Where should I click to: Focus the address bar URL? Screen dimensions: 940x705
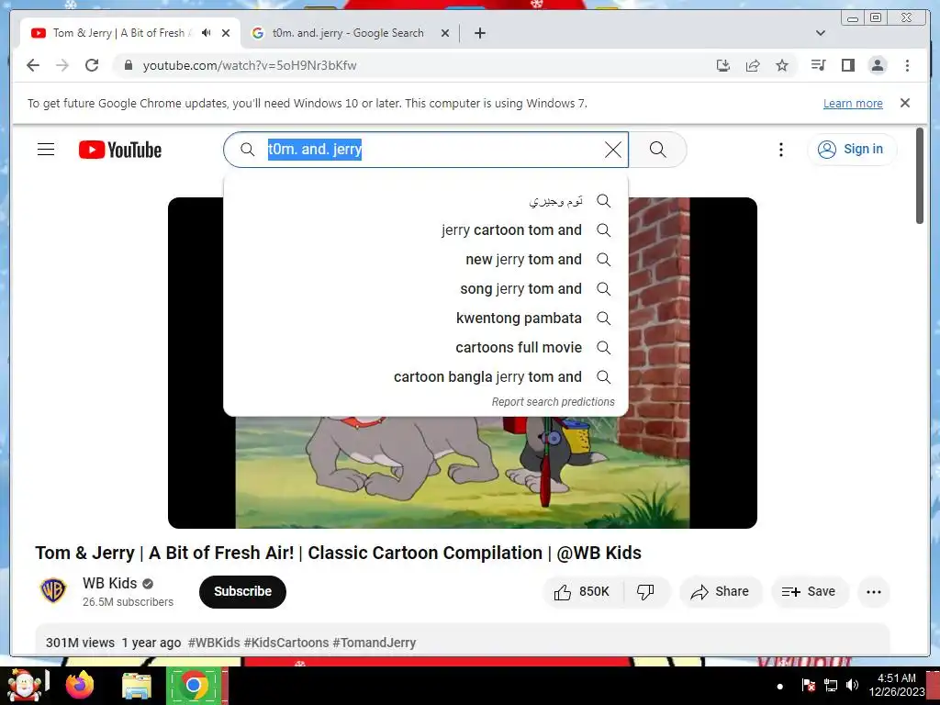tap(250, 65)
